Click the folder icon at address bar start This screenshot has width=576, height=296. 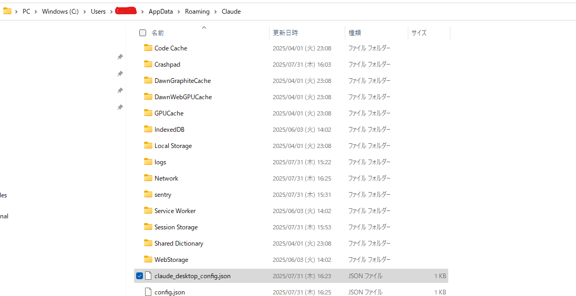click(7, 12)
